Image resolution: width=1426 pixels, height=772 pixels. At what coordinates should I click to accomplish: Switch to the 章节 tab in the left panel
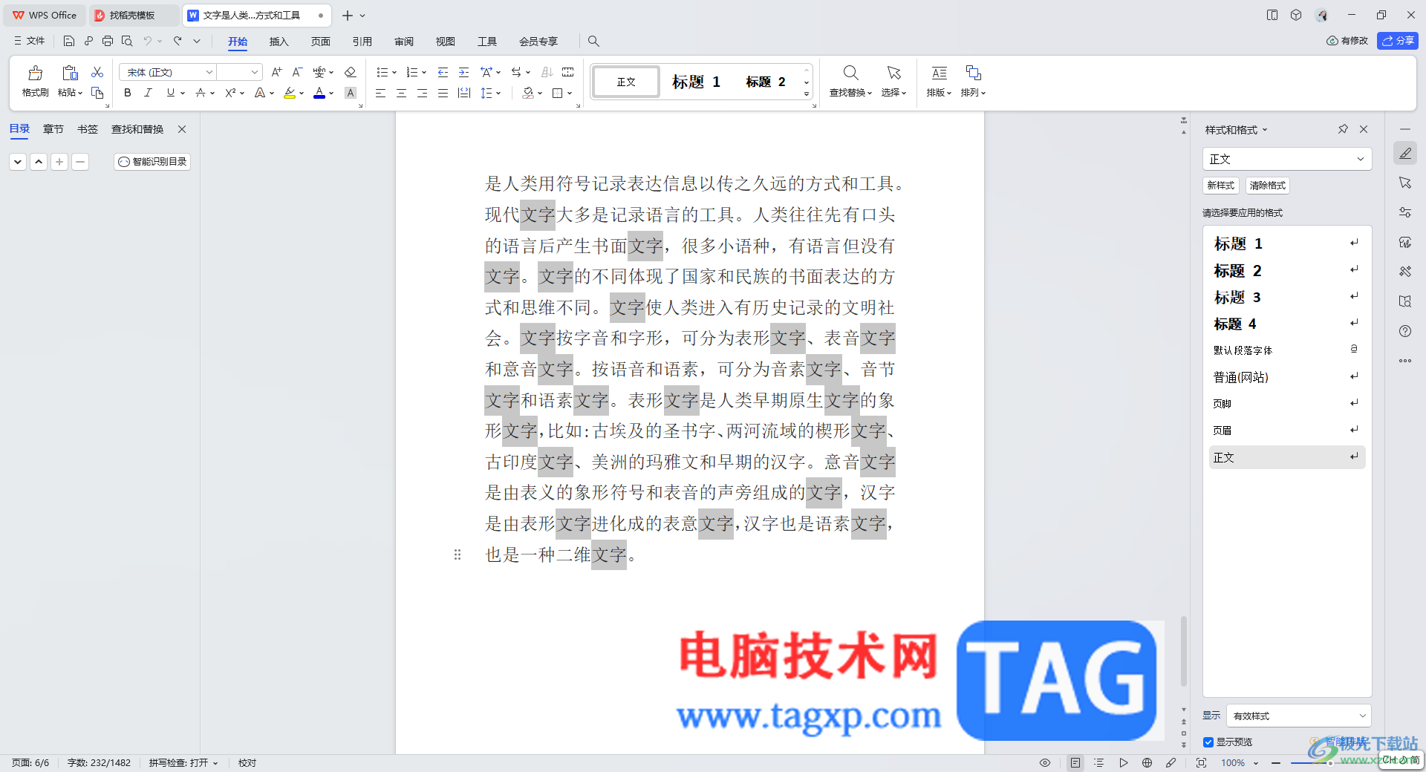pos(53,129)
